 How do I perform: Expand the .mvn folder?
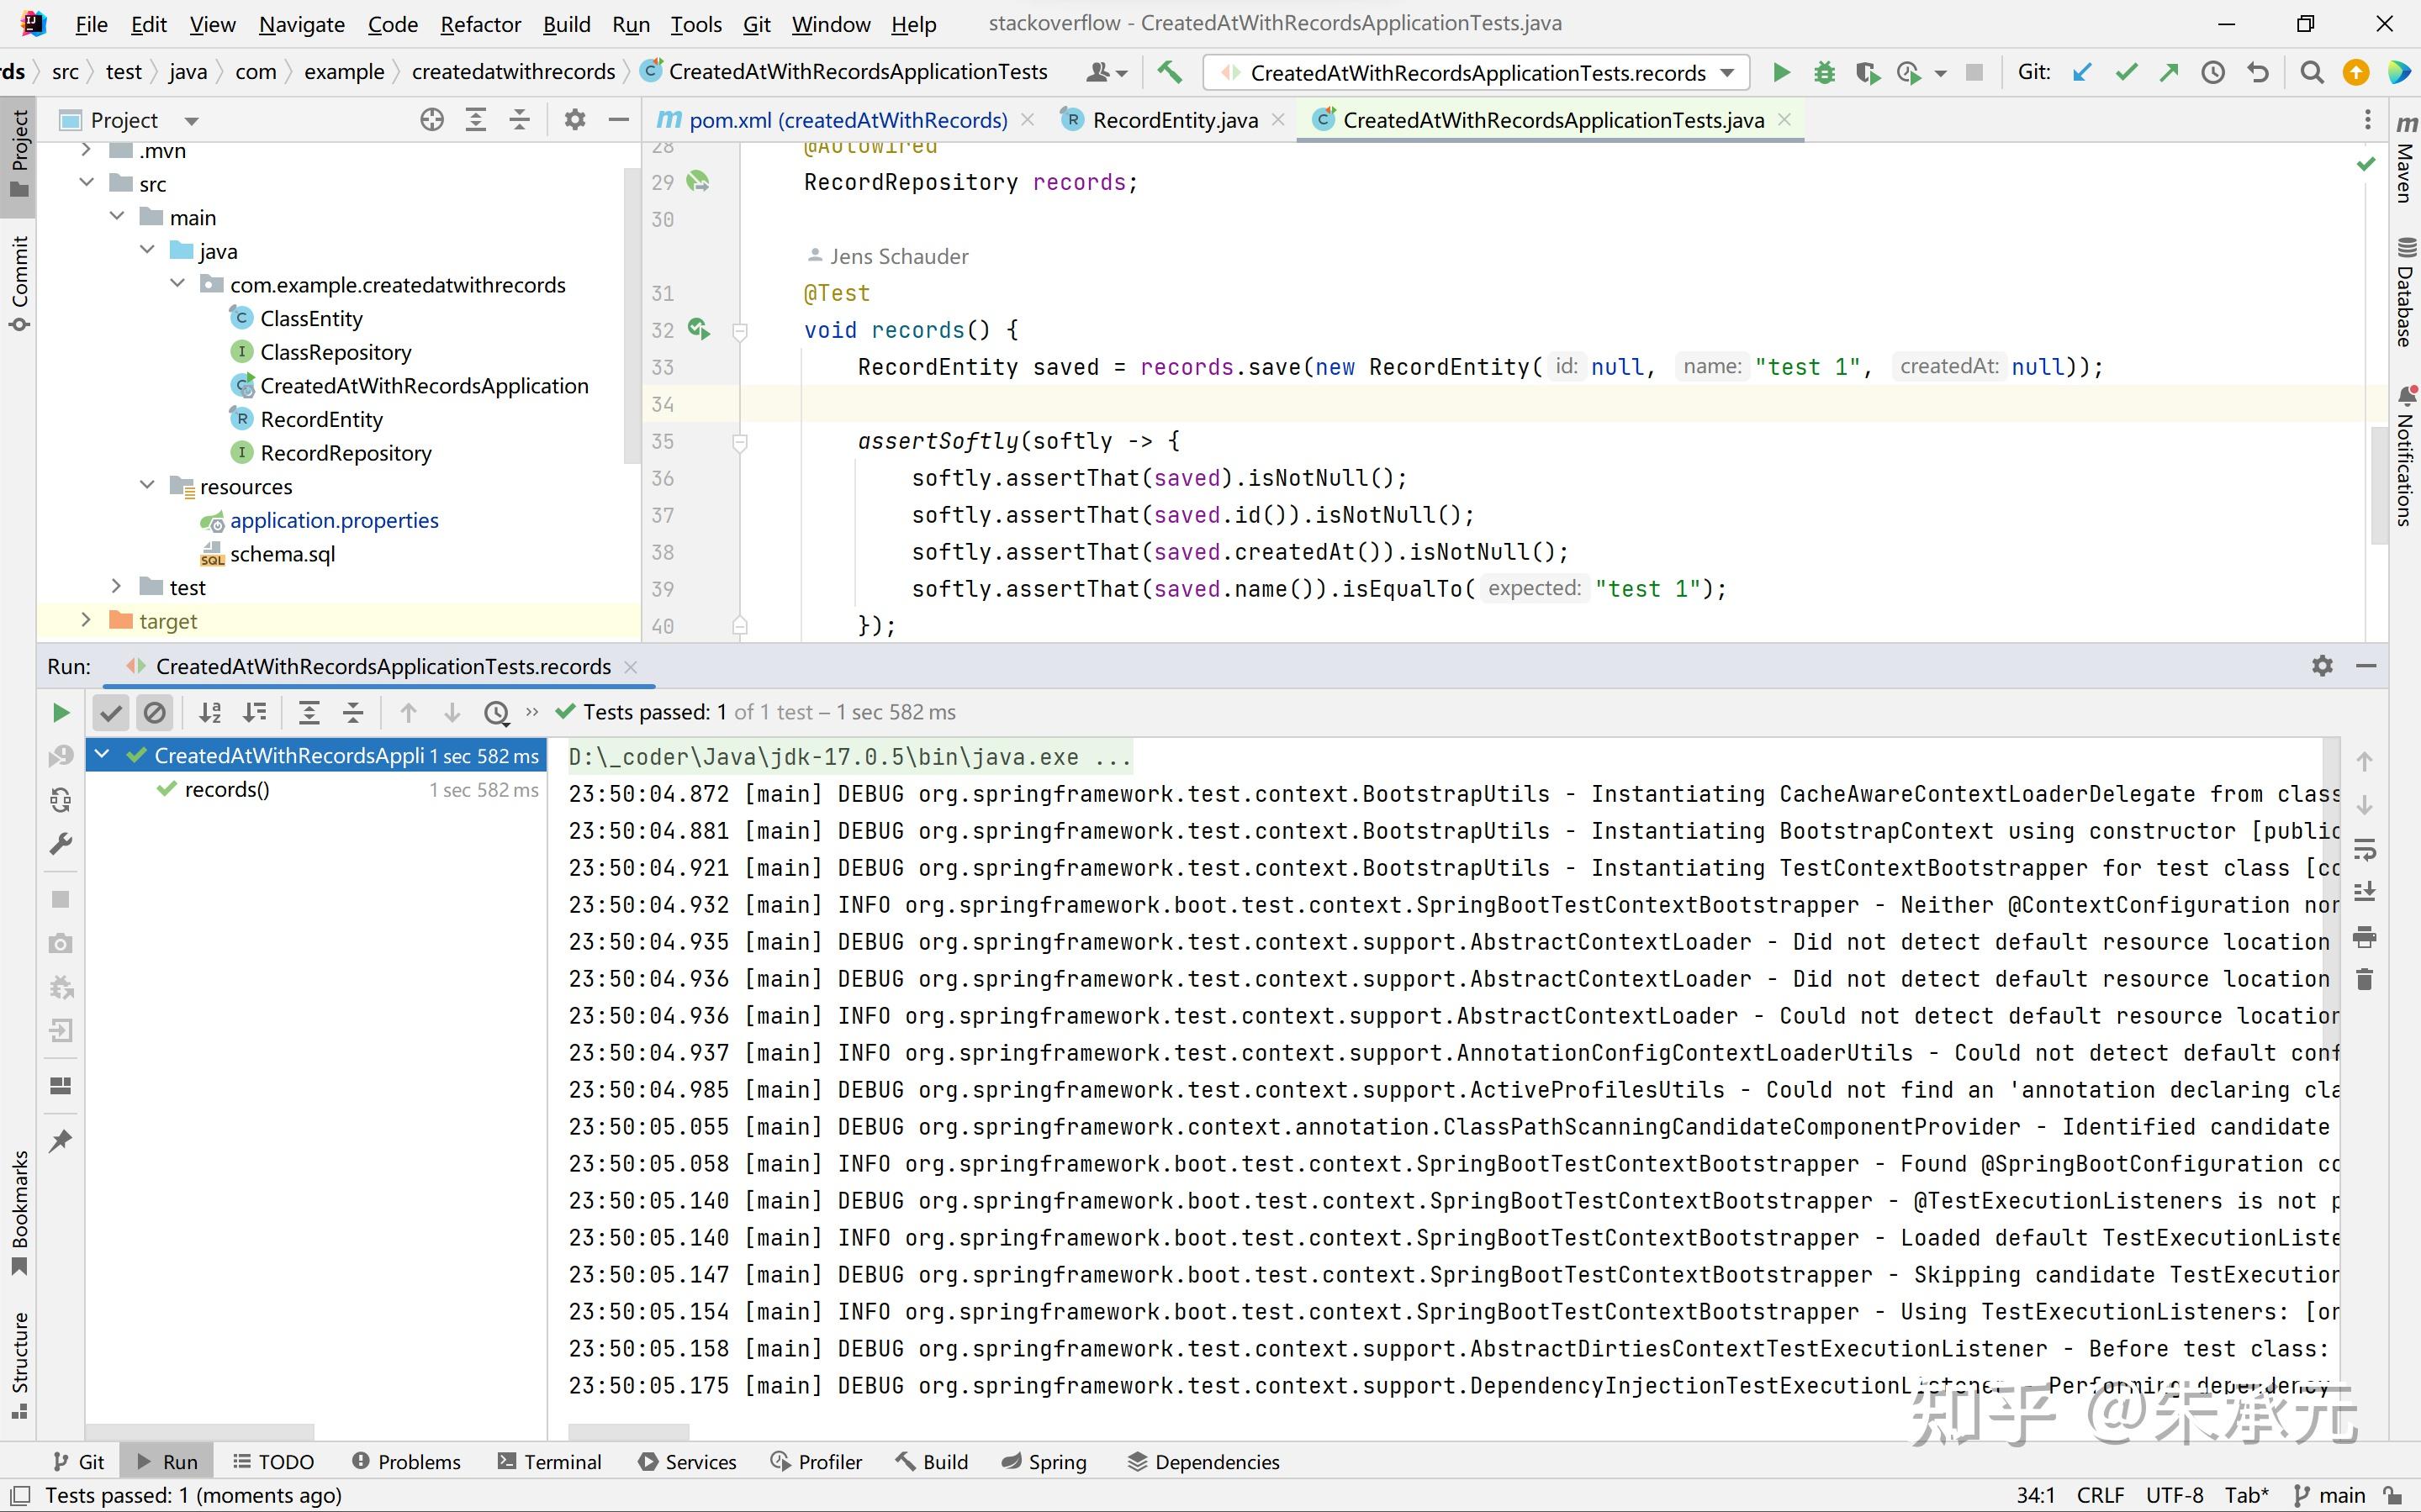(86, 150)
